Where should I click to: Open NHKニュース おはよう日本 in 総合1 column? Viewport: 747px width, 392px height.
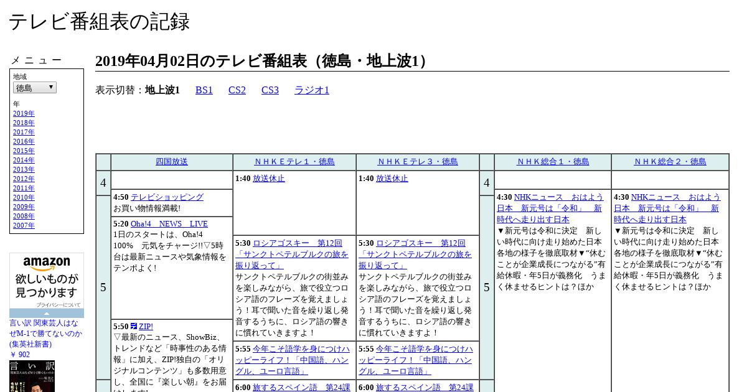(550, 208)
